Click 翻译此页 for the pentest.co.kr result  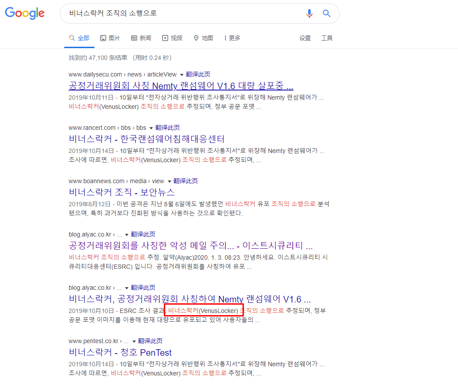pos(150,341)
